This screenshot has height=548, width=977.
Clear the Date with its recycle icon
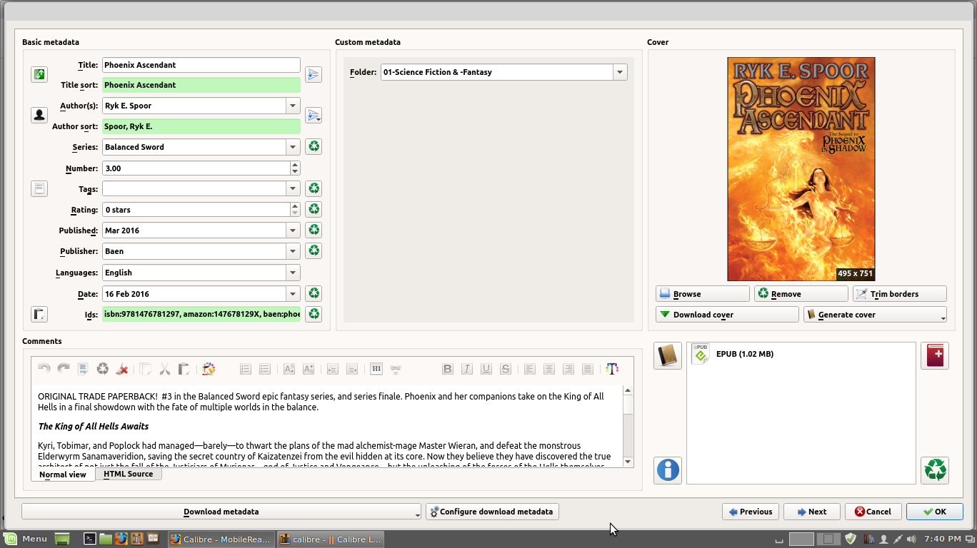click(314, 293)
